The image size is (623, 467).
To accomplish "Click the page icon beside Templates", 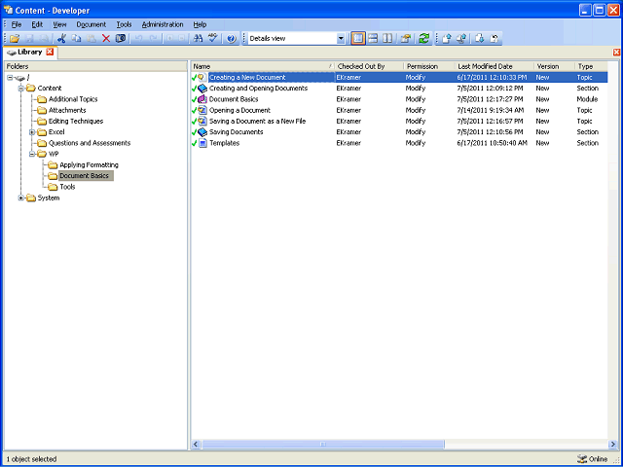I will click(x=202, y=143).
